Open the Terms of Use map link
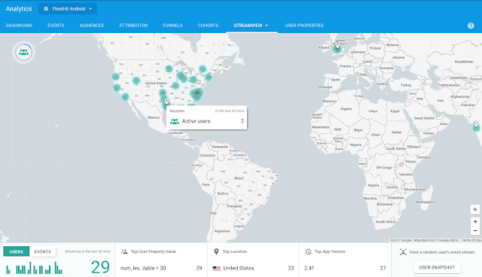 pyautogui.click(x=471, y=240)
